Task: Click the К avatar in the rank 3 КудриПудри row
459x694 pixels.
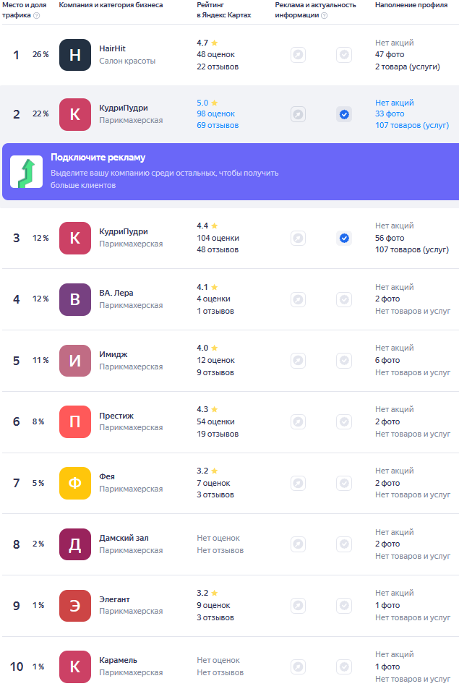Action: pos(74,238)
